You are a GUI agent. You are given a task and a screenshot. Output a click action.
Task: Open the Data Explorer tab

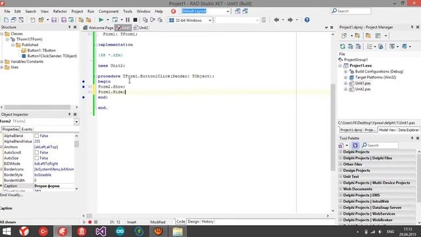(x=409, y=130)
